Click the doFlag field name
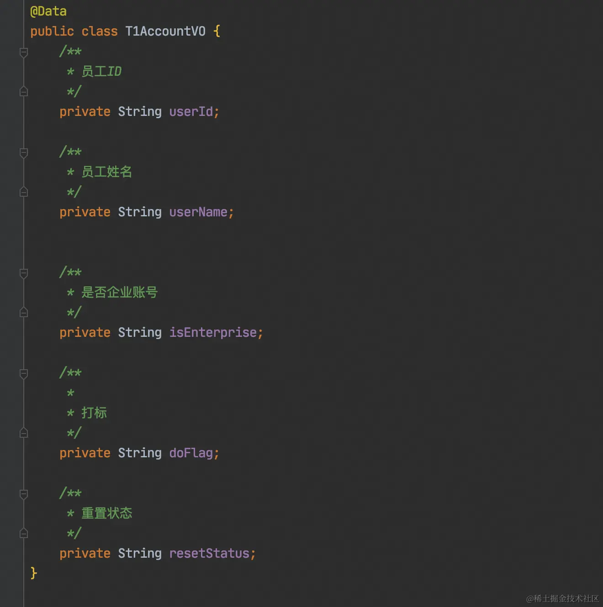The height and width of the screenshot is (607, 603). point(191,453)
